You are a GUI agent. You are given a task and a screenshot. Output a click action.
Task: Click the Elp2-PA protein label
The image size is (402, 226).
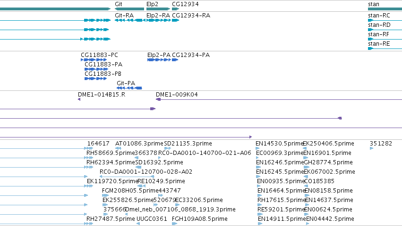coord(159,55)
